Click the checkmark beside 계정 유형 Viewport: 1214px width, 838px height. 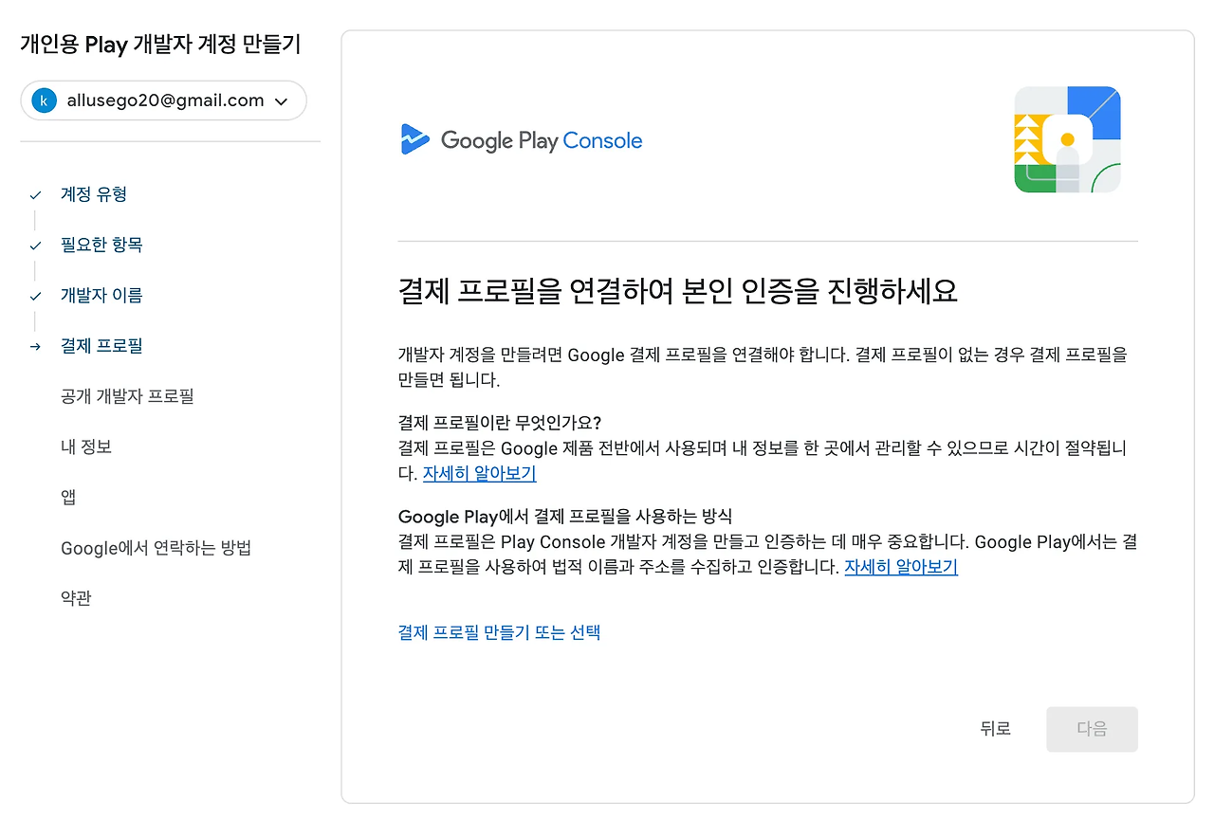(x=35, y=195)
